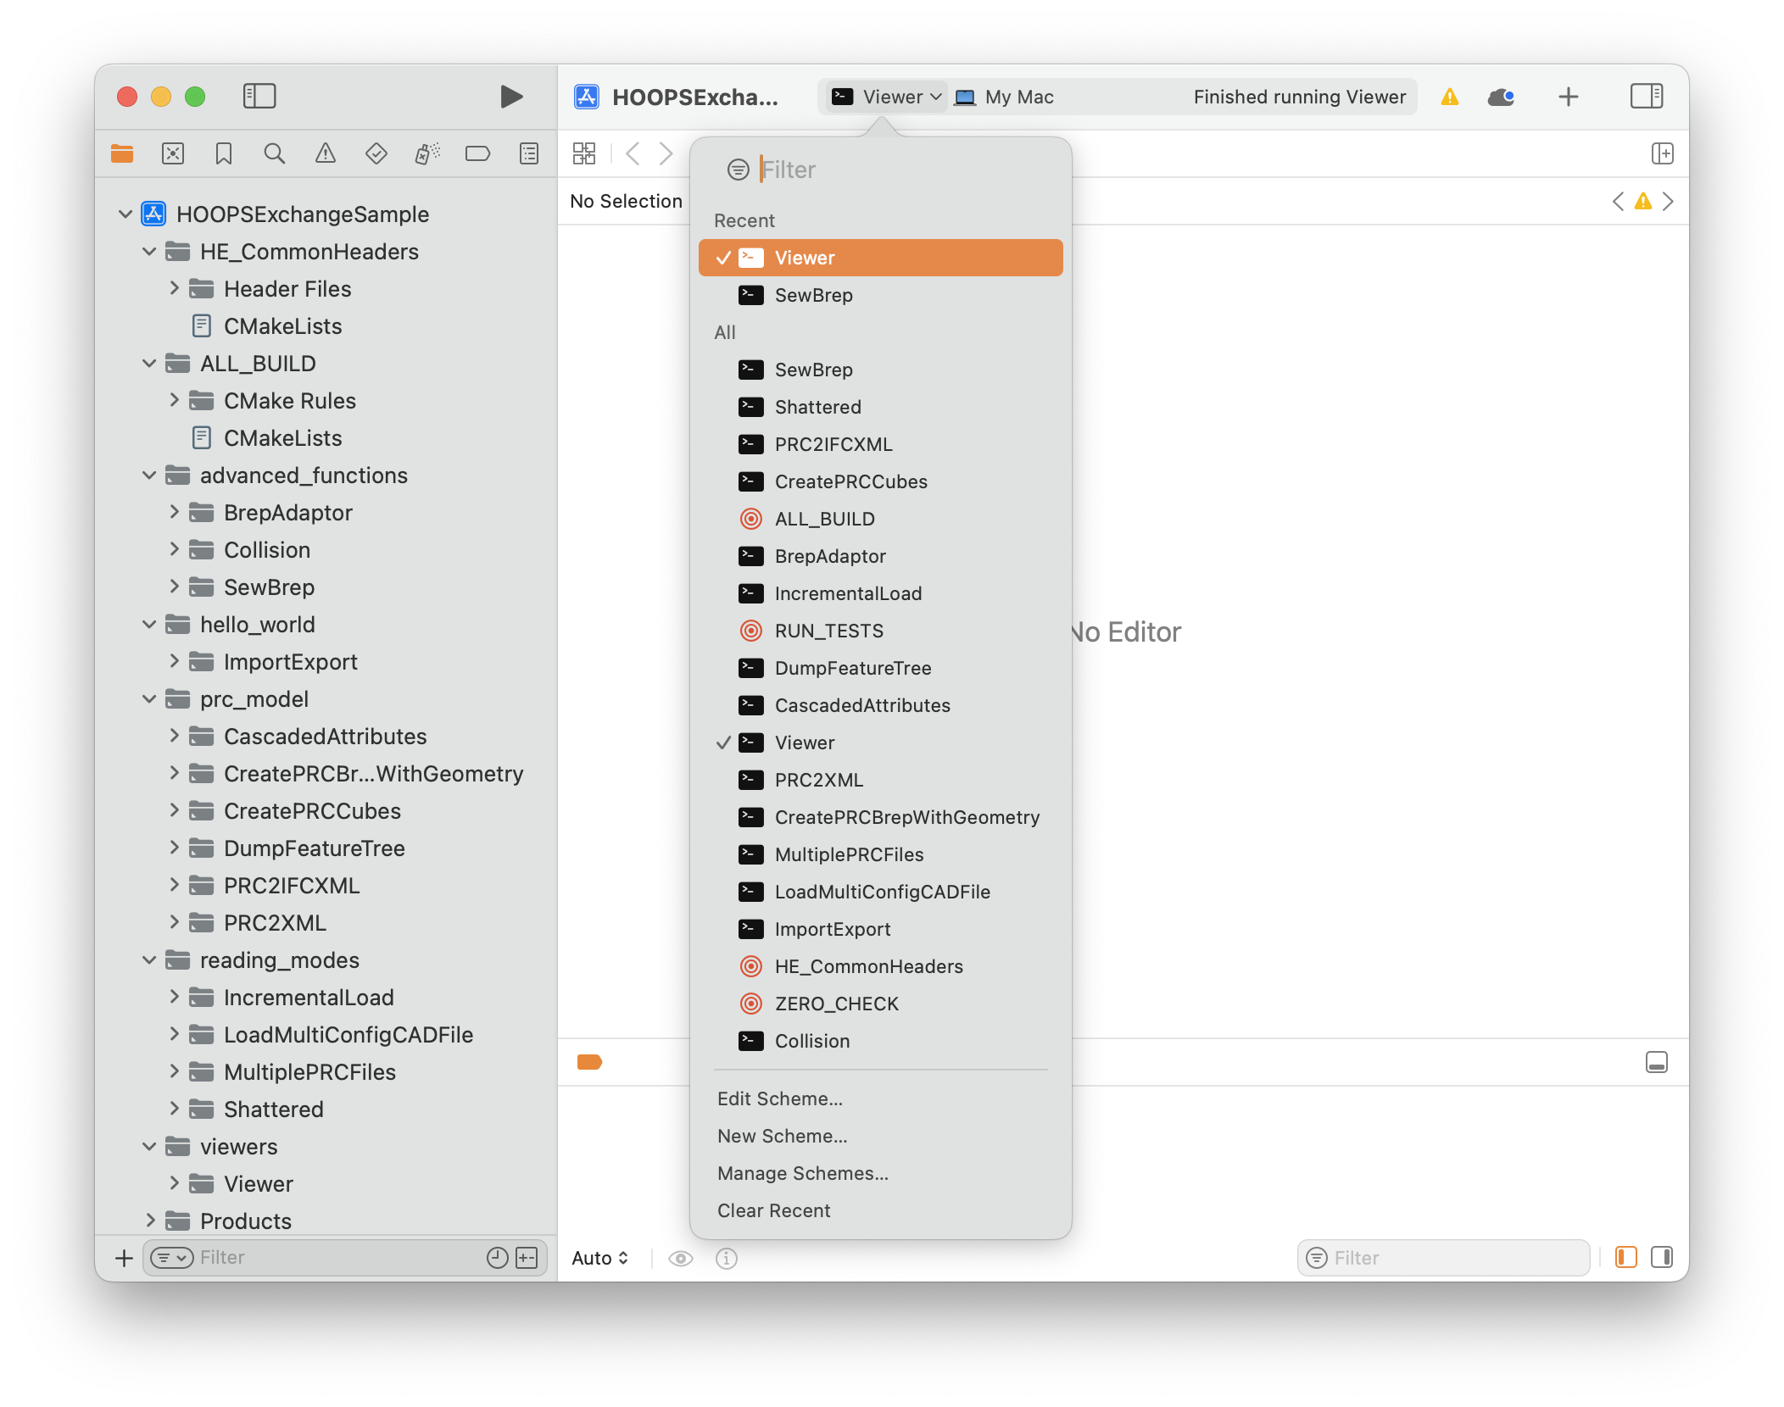Toggle the debug area eye button
Image resolution: width=1784 pixels, height=1407 pixels.
681,1258
